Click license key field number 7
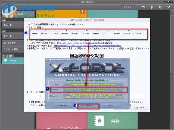This screenshot has height=130, width=174. click(x=97, y=34)
